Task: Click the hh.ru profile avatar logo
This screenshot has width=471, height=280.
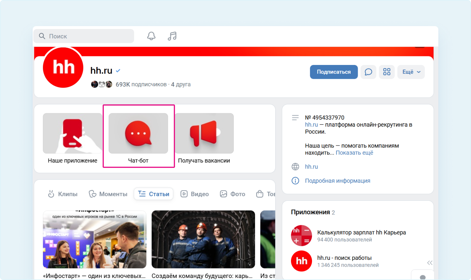Action: (63, 67)
